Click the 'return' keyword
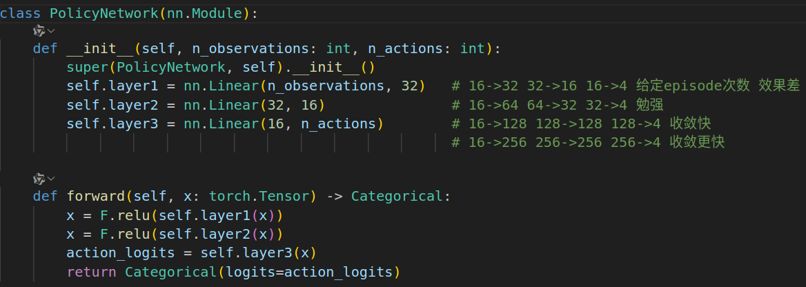 coord(92,271)
